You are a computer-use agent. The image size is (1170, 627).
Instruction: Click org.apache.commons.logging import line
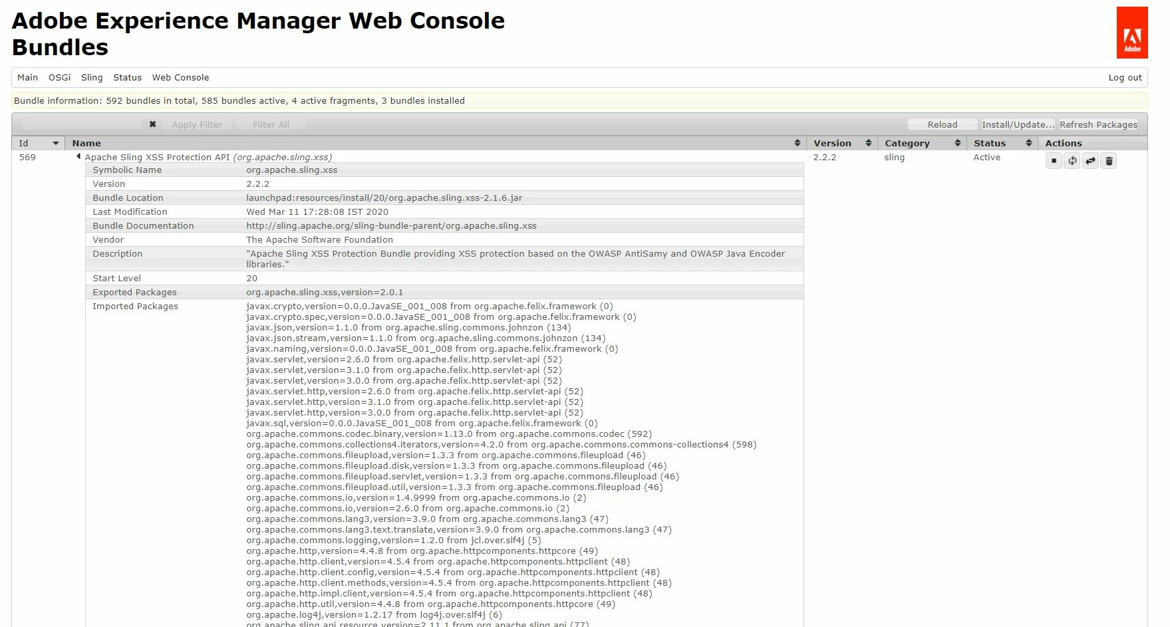[x=394, y=541]
